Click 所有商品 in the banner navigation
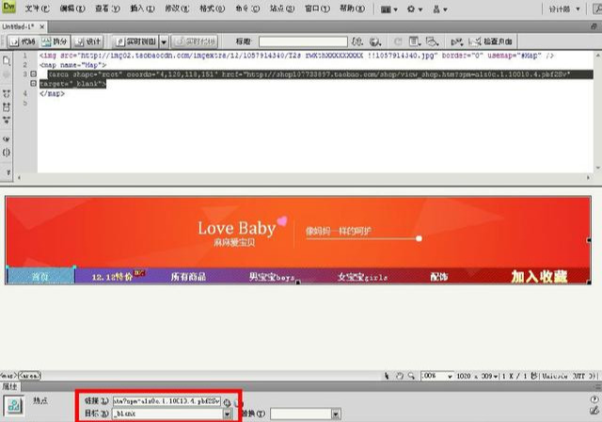The image size is (602, 422). coord(188,276)
